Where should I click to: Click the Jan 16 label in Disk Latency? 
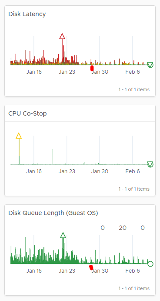34,72
